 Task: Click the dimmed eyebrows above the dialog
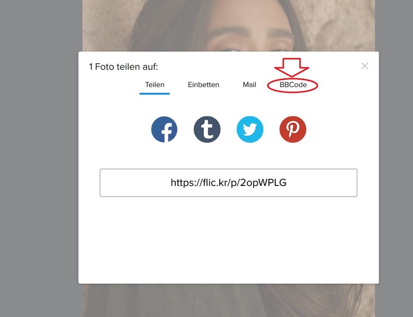coord(250,33)
